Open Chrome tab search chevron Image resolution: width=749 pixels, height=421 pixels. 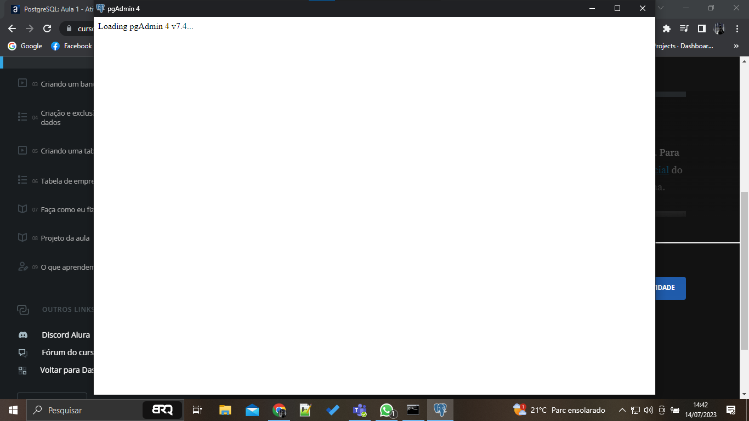point(661,8)
